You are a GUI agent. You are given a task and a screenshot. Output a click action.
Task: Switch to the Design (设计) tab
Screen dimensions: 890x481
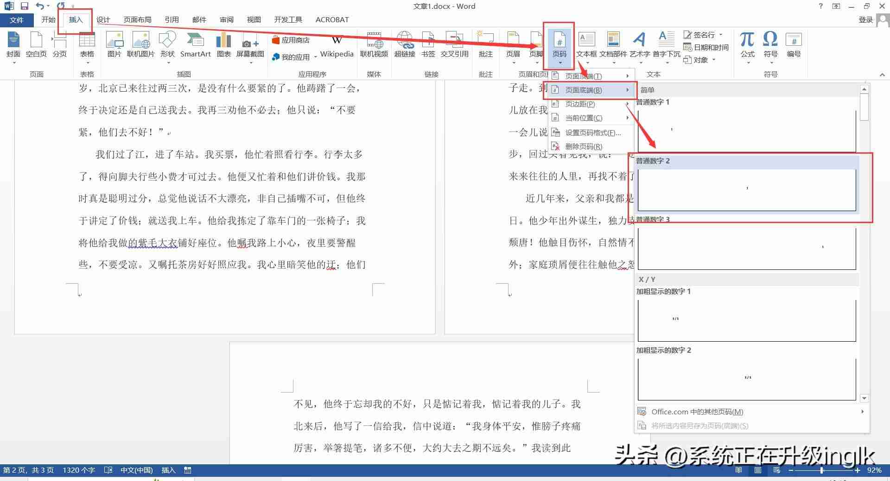coord(103,19)
